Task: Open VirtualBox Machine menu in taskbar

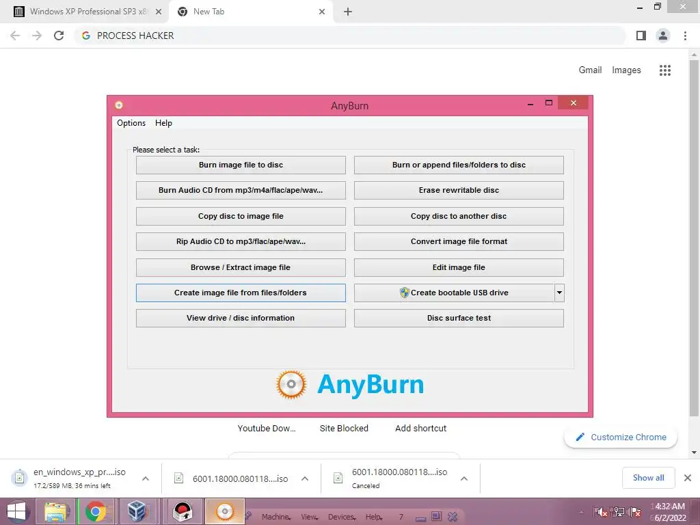Action: [275, 517]
